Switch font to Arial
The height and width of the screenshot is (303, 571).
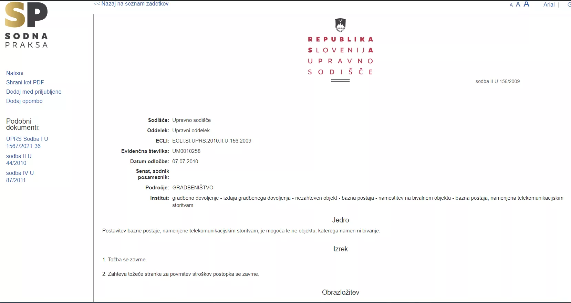pyautogui.click(x=549, y=4)
